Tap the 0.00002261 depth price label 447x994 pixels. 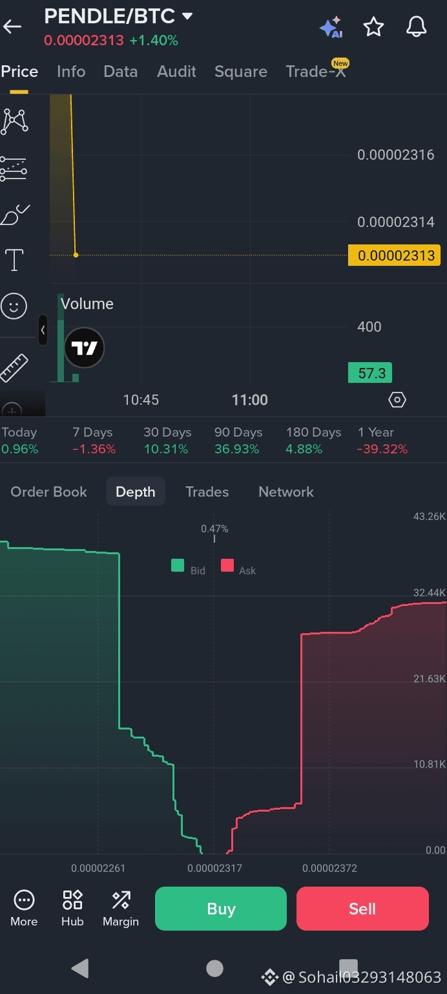(x=98, y=868)
